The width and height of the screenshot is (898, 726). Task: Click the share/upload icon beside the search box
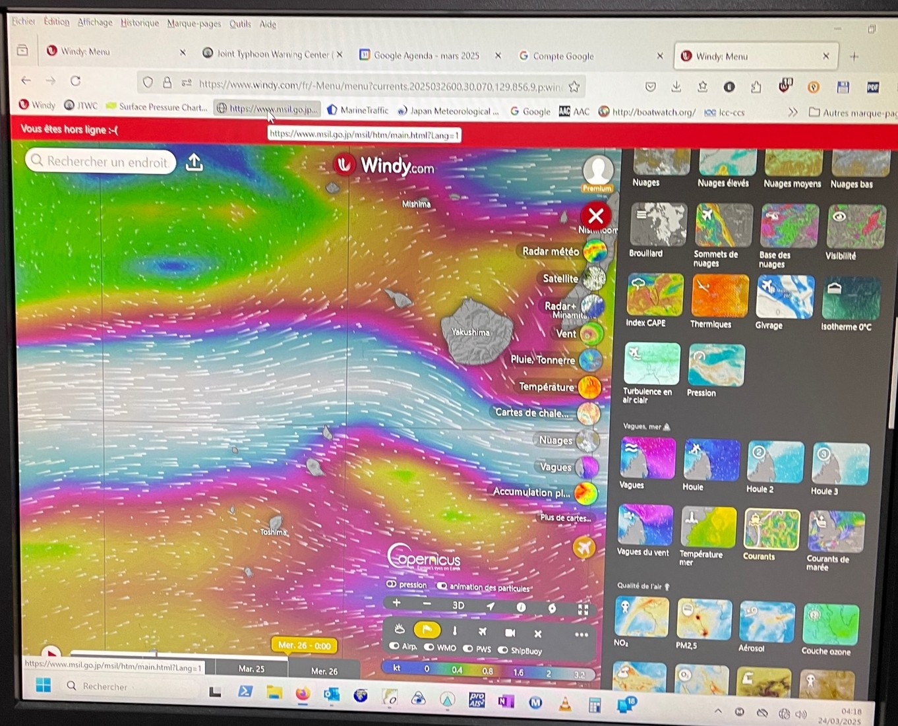point(195,162)
